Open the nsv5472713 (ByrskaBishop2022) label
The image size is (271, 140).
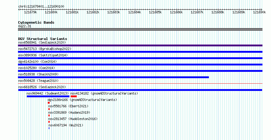(45, 49)
